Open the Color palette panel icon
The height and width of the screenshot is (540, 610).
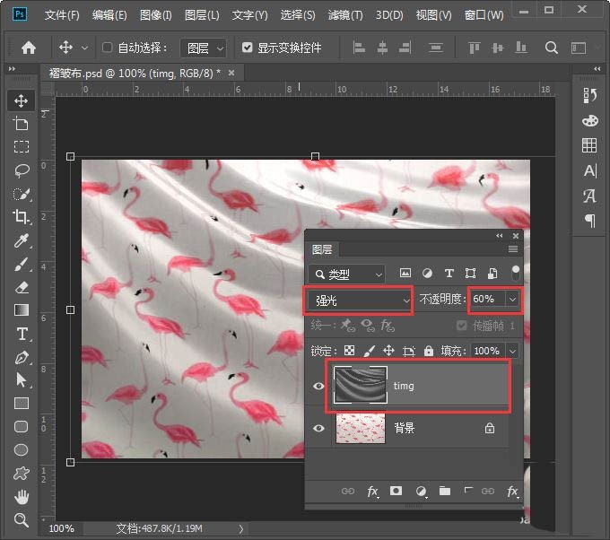[x=589, y=120]
